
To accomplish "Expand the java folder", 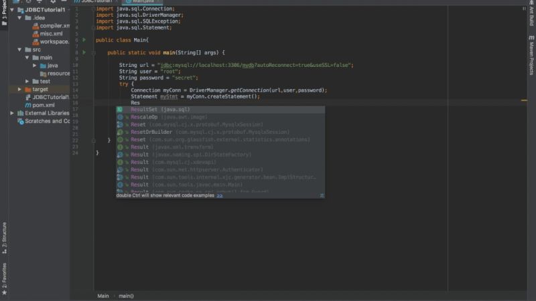I will click(x=35, y=65).
